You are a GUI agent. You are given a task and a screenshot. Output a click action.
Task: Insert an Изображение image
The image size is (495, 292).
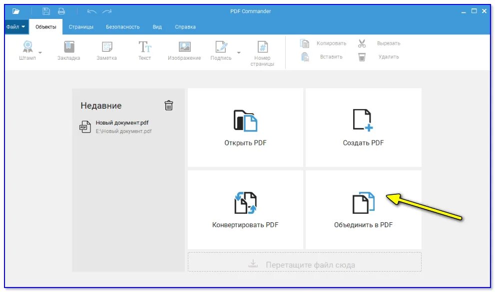pyautogui.click(x=184, y=50)
